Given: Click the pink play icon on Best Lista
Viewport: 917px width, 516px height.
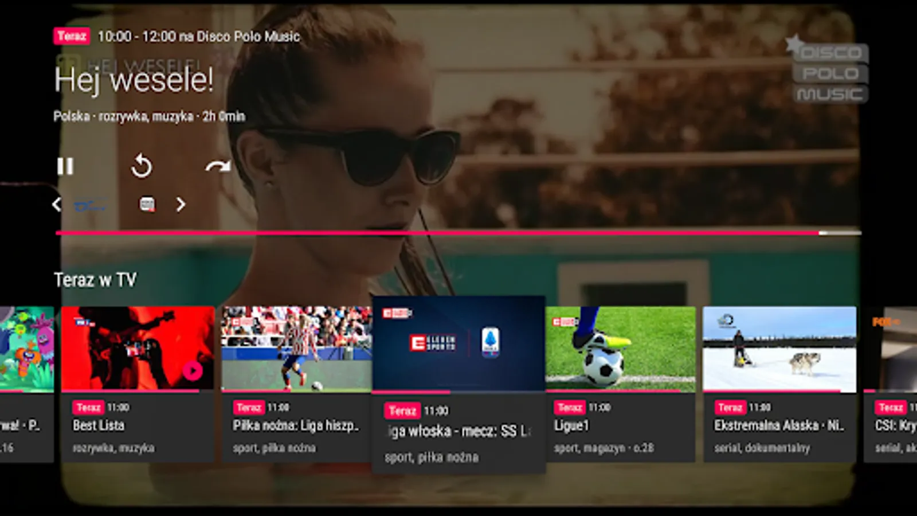Looking at the screenshot, I should coord(193,371).
